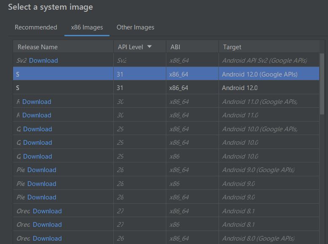Download the Pie Android 9.0 (Google APIs) image
328x244 pixels.
pyautogui.click(x=42, y=170)
